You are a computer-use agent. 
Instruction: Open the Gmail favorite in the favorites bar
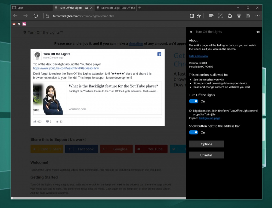pyautogui.click(x=14, y=24)
